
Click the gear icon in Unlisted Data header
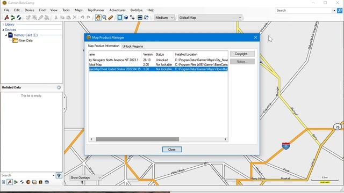pos(59,87)
